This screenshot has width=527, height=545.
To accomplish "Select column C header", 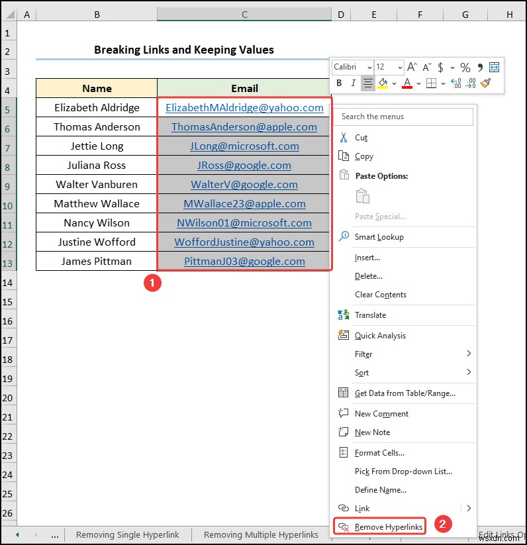I will (244, 15).
